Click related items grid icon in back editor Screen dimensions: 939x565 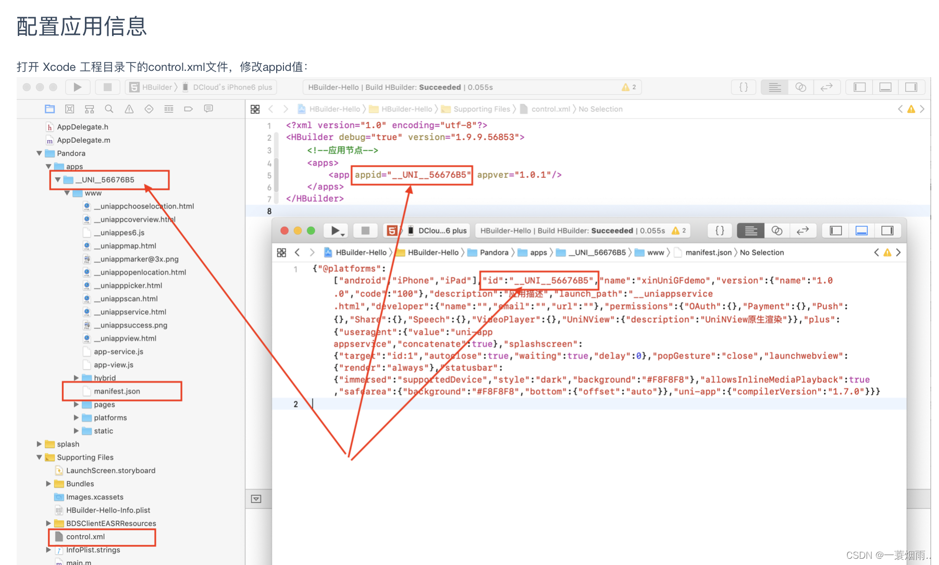click(x=255, y=109)
